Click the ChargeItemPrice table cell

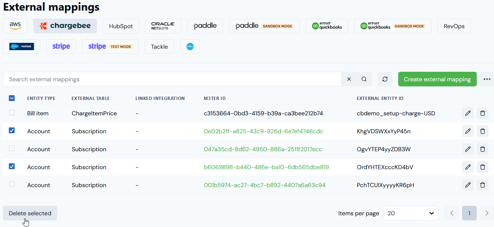coord(94,113)
